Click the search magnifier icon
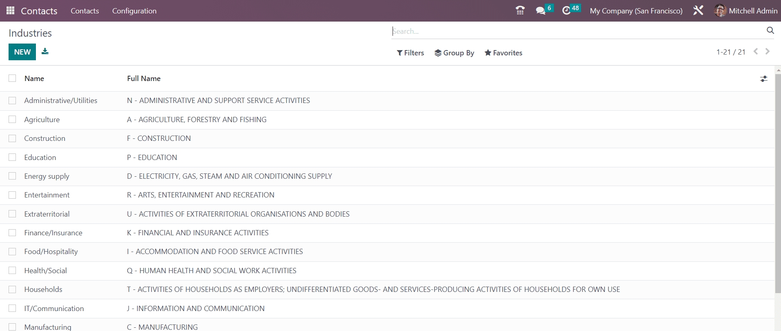Screen dimensions: 781x331 pyautogui.click(x=770, y=31)
